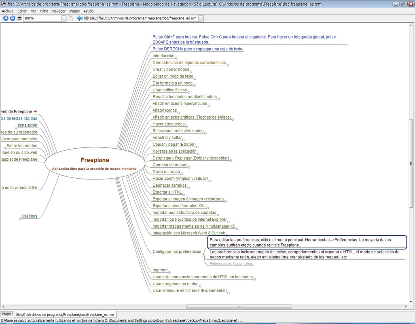Click the next map round blue arrow
The height and width of the screenshot is (324, 415).
[x=13, y=18]
